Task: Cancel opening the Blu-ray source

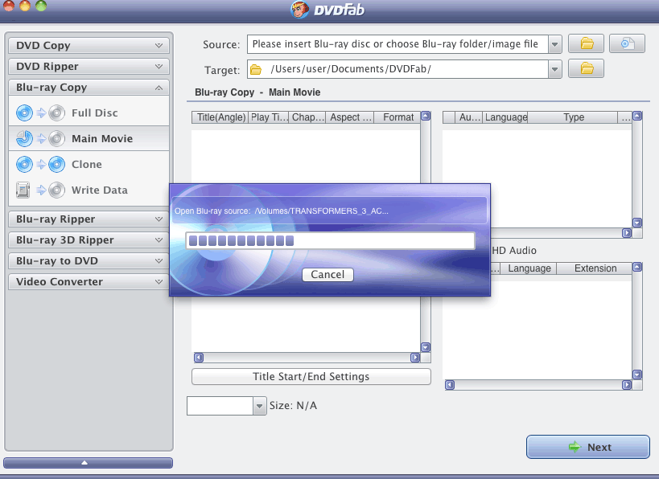Action: [327, 275]
